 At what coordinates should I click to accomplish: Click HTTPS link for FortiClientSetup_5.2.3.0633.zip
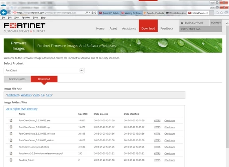tap(157, 127)
